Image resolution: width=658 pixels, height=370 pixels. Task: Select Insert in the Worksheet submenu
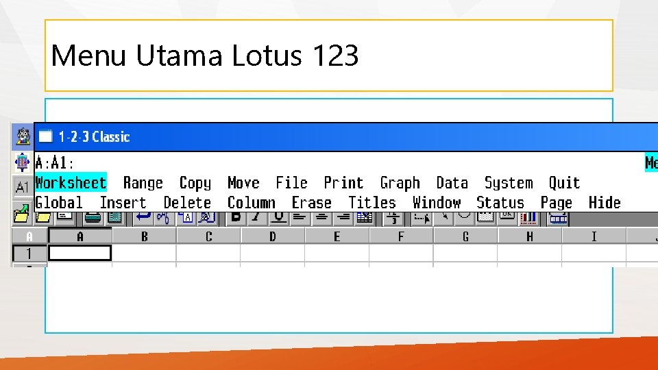123,203
